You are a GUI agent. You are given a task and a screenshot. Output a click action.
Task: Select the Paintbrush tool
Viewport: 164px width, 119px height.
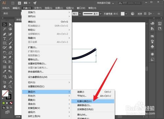click(10, 43)
